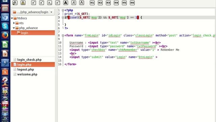Click the txtUsername attribute value
The width and height of the screenshot is (216, 122).
point(140,43)
